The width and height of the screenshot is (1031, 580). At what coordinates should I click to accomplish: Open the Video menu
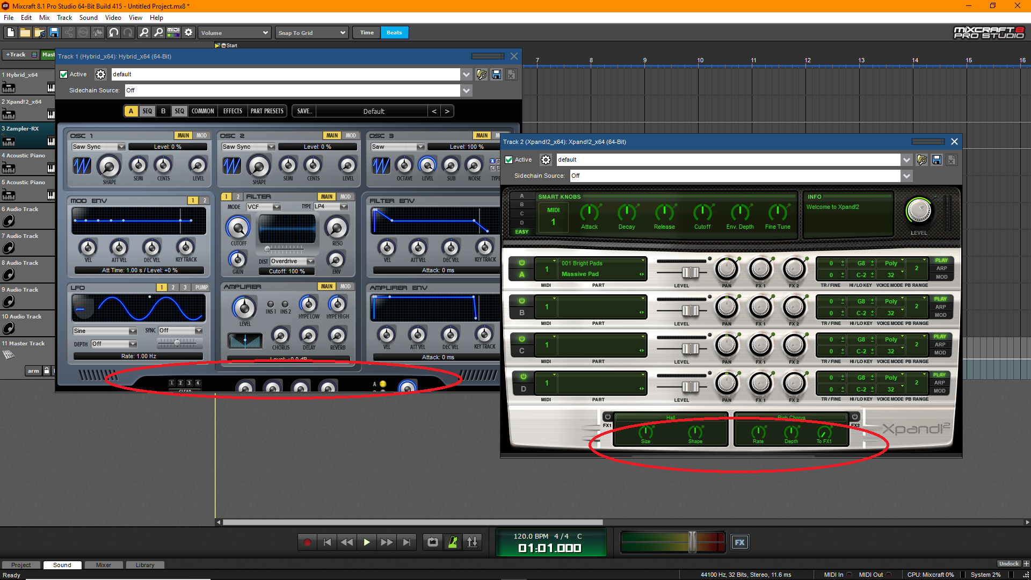click(x=113, y=18)
